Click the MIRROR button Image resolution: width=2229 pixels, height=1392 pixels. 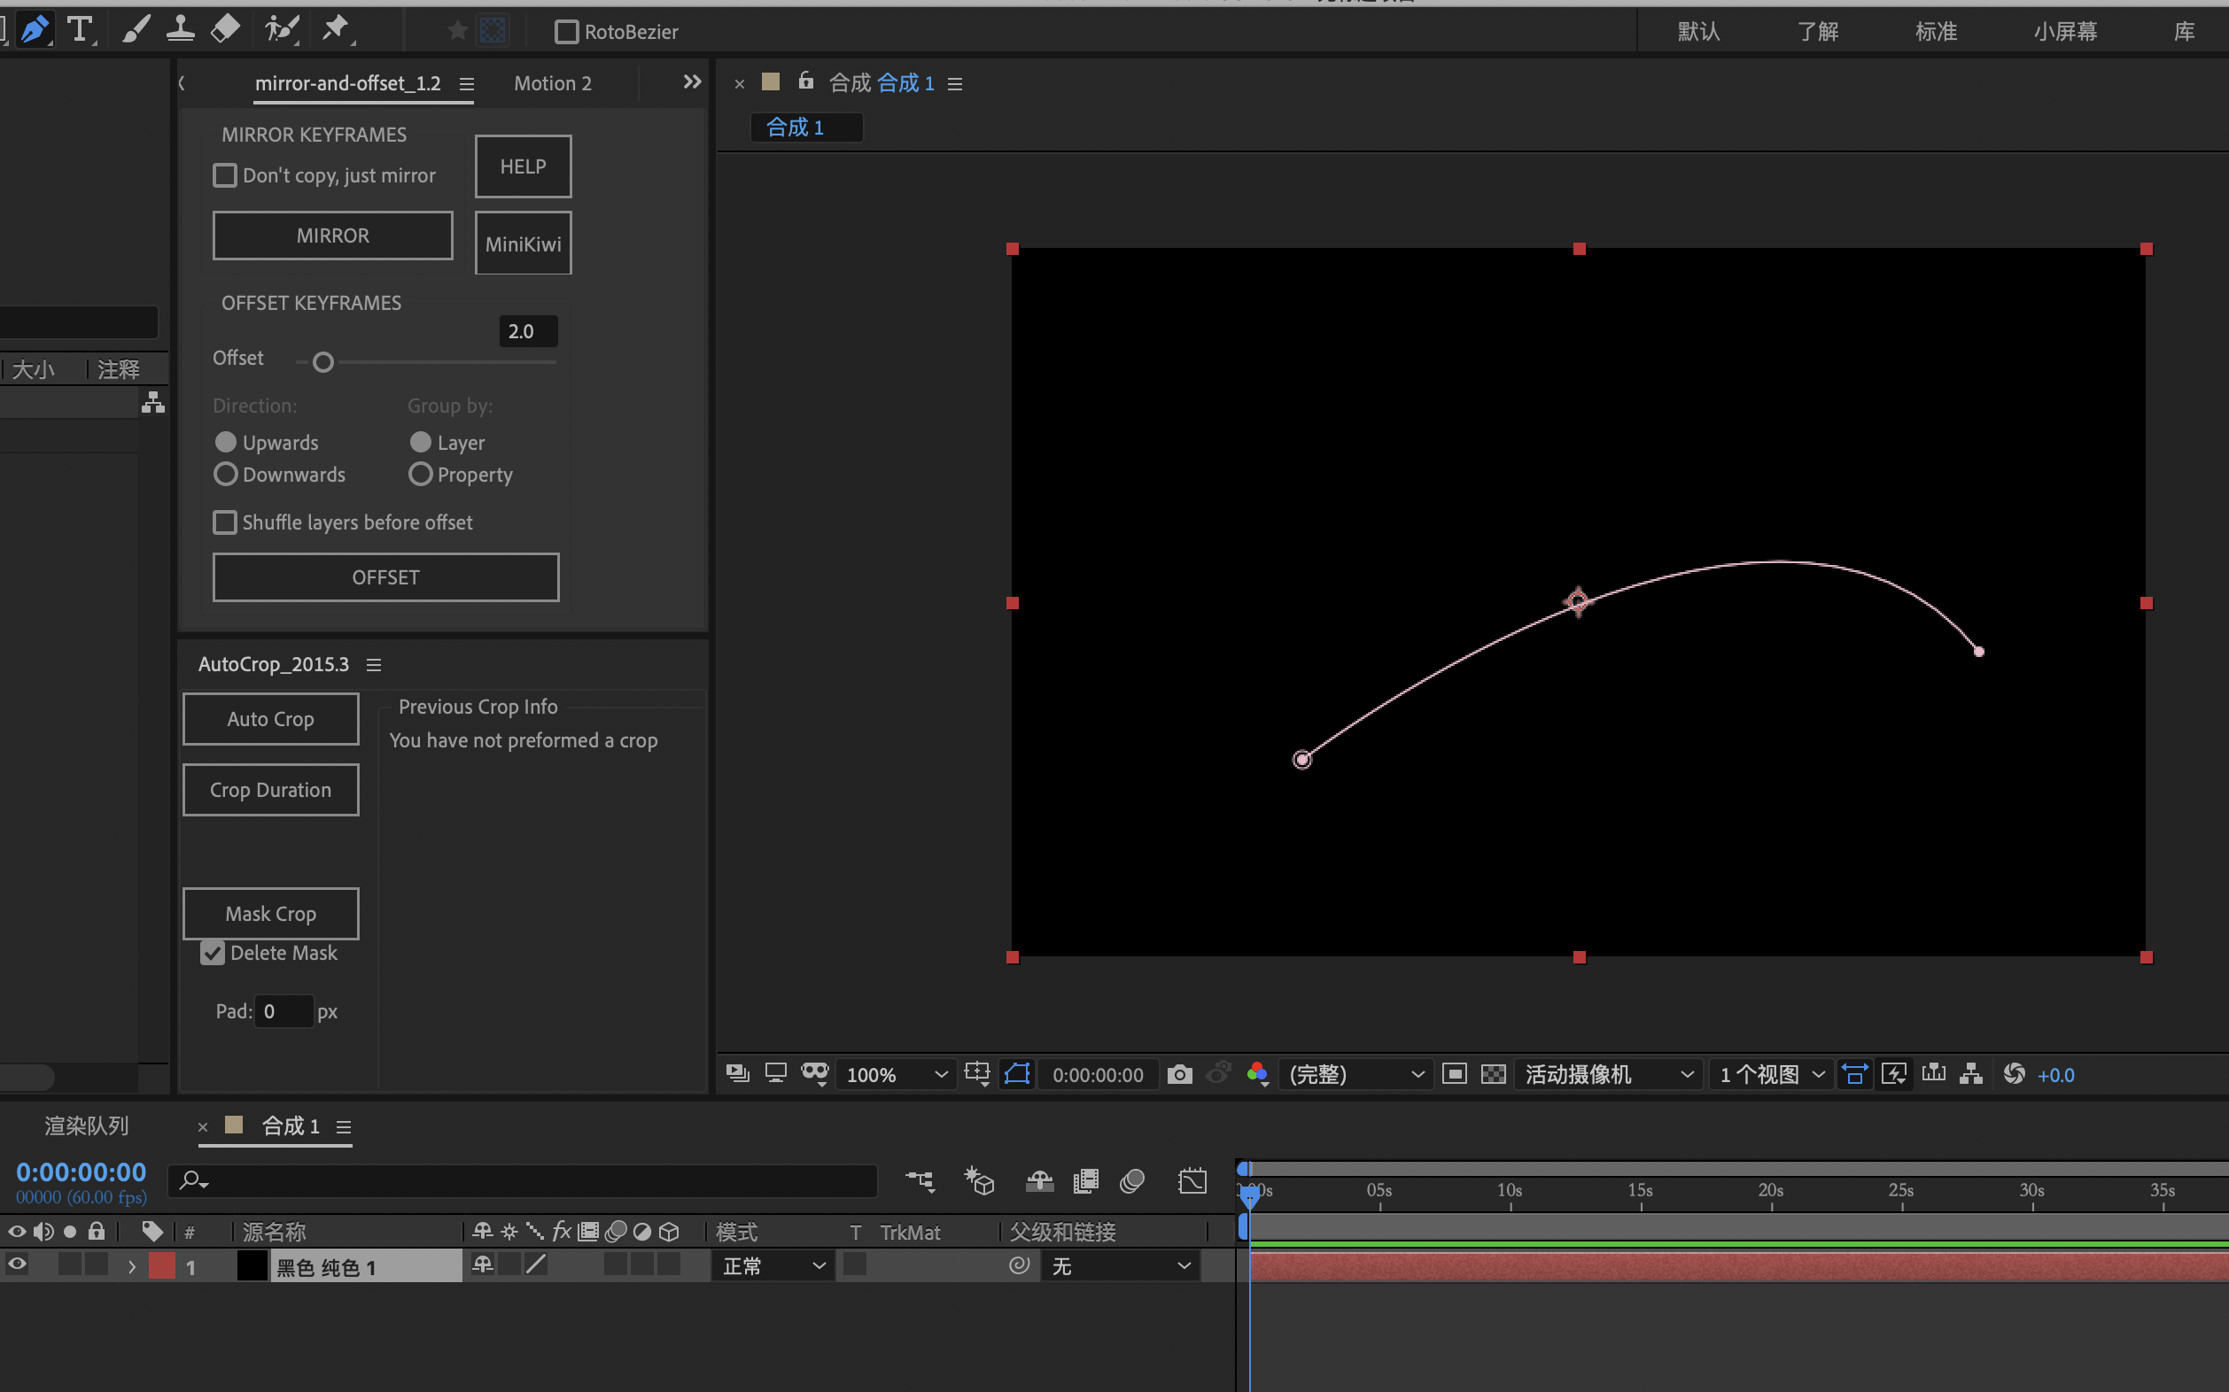(332, 235)
